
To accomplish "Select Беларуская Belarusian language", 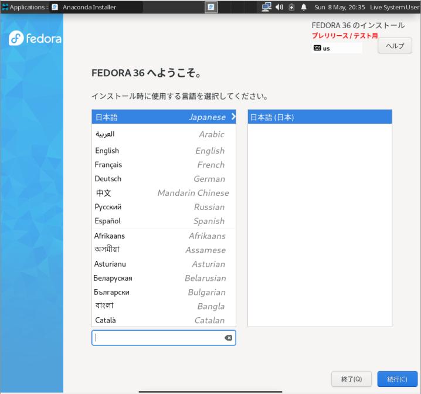I will coord(164,278).
